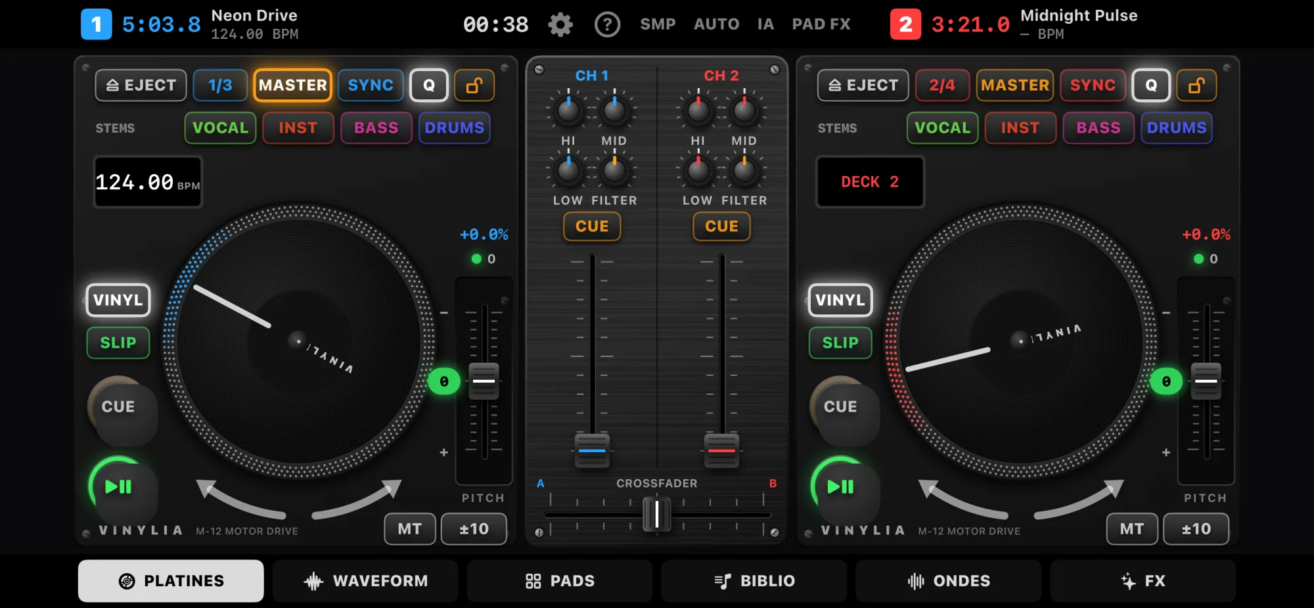Eject the track from deck 2
Viewport: 1314px width, 608px height.
[x=863, y=85]
